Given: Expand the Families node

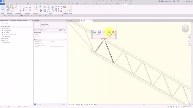Looking at the screenshot, I should pyautogui.click(x=1, y=39).
